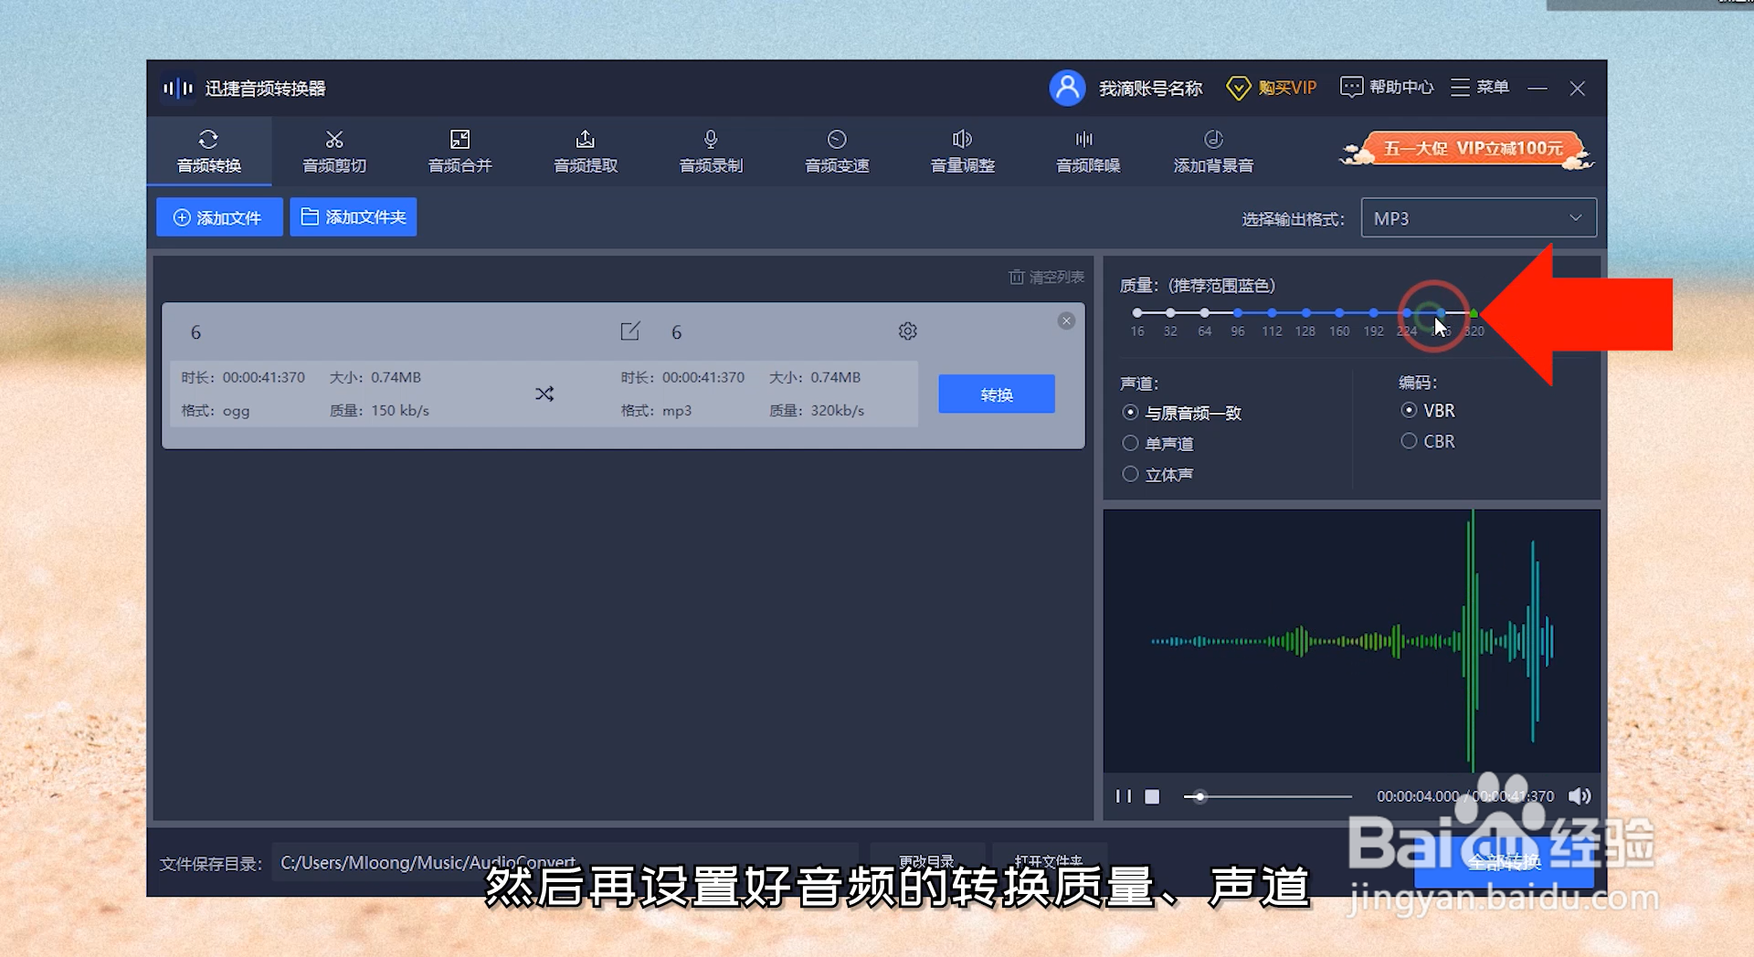1754x957 pixels.
Task: Set quality slider to 128
Action: tap(1305, 313)
